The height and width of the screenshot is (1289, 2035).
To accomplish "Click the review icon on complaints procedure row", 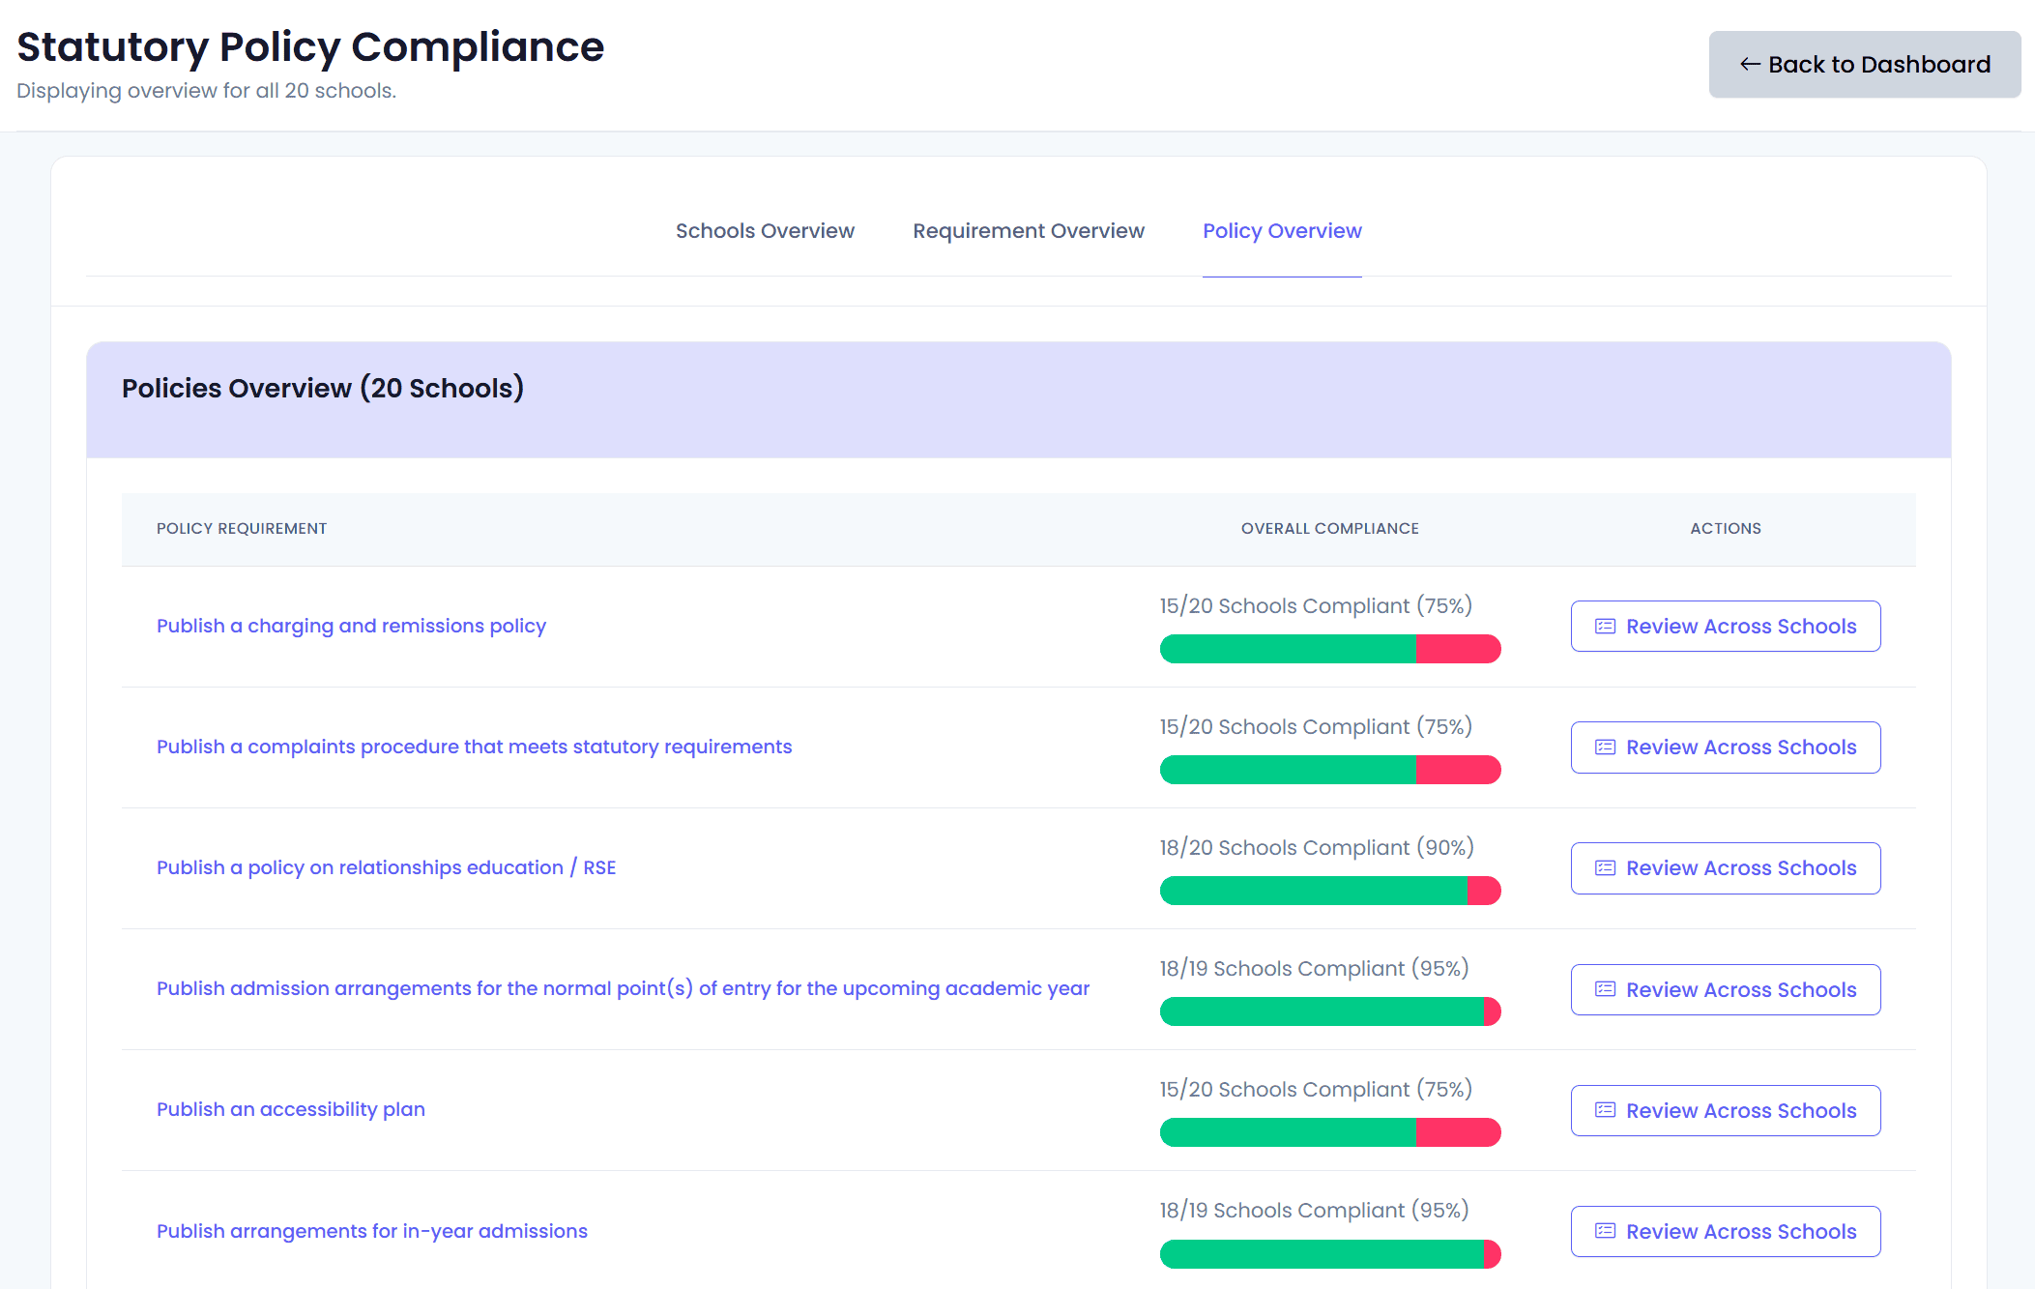I will 1605,747.
